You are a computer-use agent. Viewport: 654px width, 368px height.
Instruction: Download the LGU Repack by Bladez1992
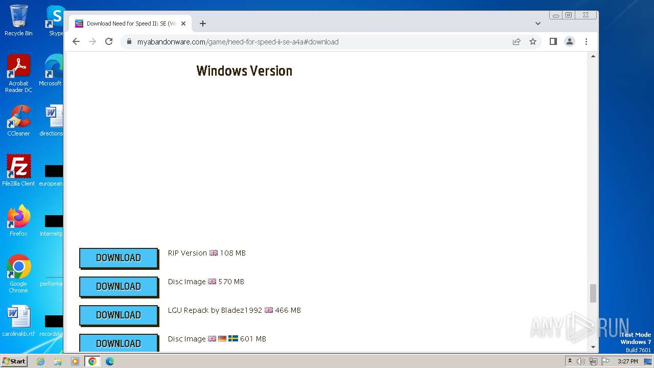(x=119, y=315)
